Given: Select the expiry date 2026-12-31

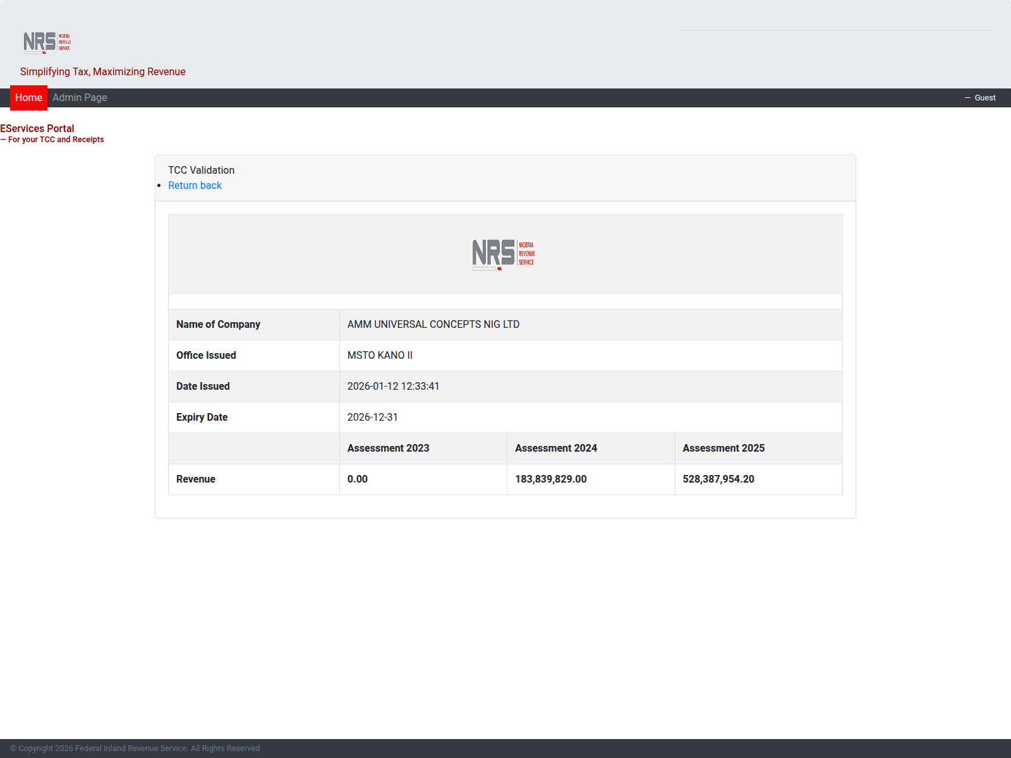Looking at the screenshot, I should coord(372,418).
